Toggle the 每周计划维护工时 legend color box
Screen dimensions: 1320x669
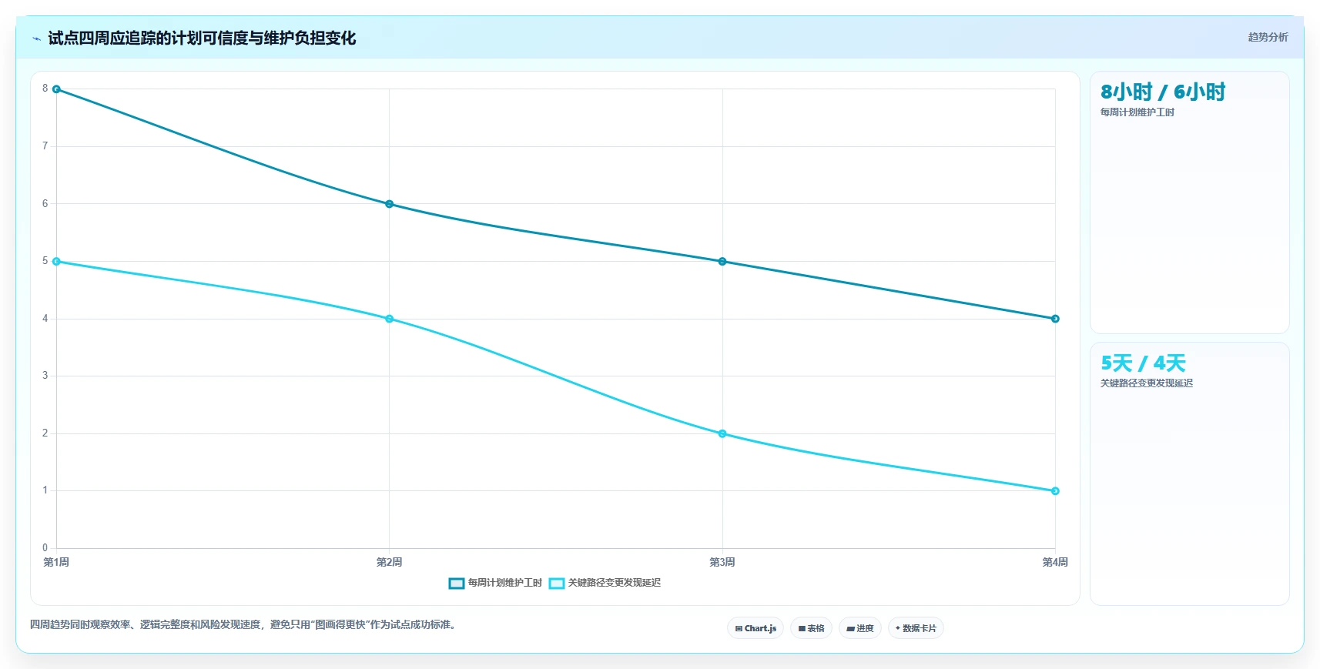457,584
